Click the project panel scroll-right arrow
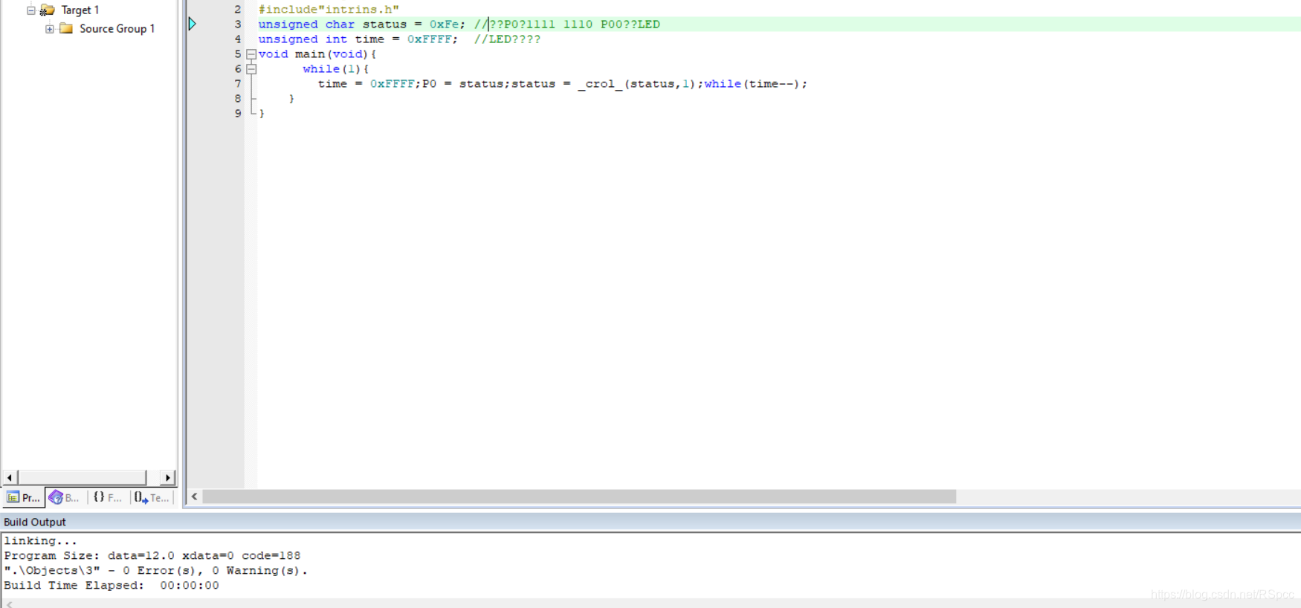 tap(168, 477)
